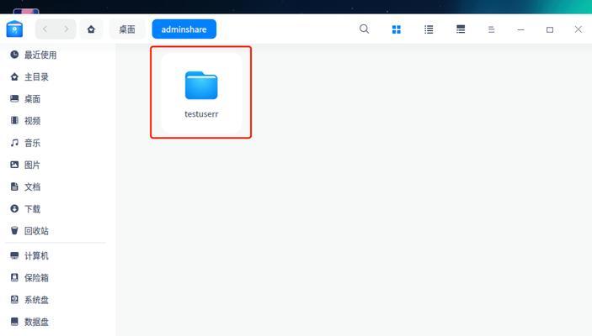Click the disk icon beside 数据盘
Image resolution: width=592 pixels, height=336 pixels.
[14, 322]
